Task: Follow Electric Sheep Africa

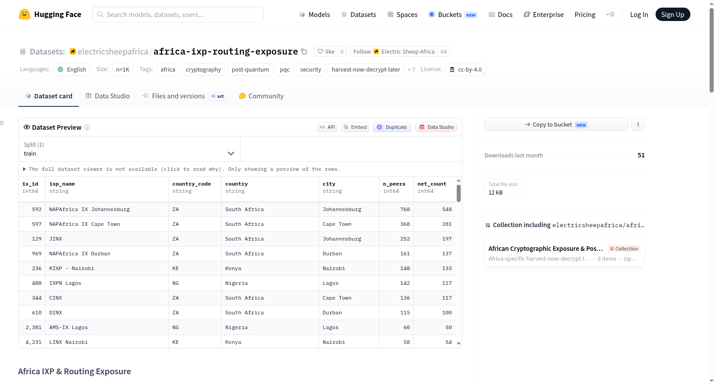Action: (394, 51)
